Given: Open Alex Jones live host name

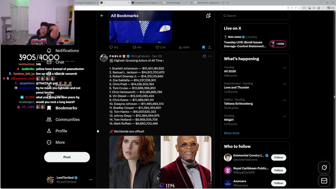Looking at the screenshot, I should coord(234,37).
